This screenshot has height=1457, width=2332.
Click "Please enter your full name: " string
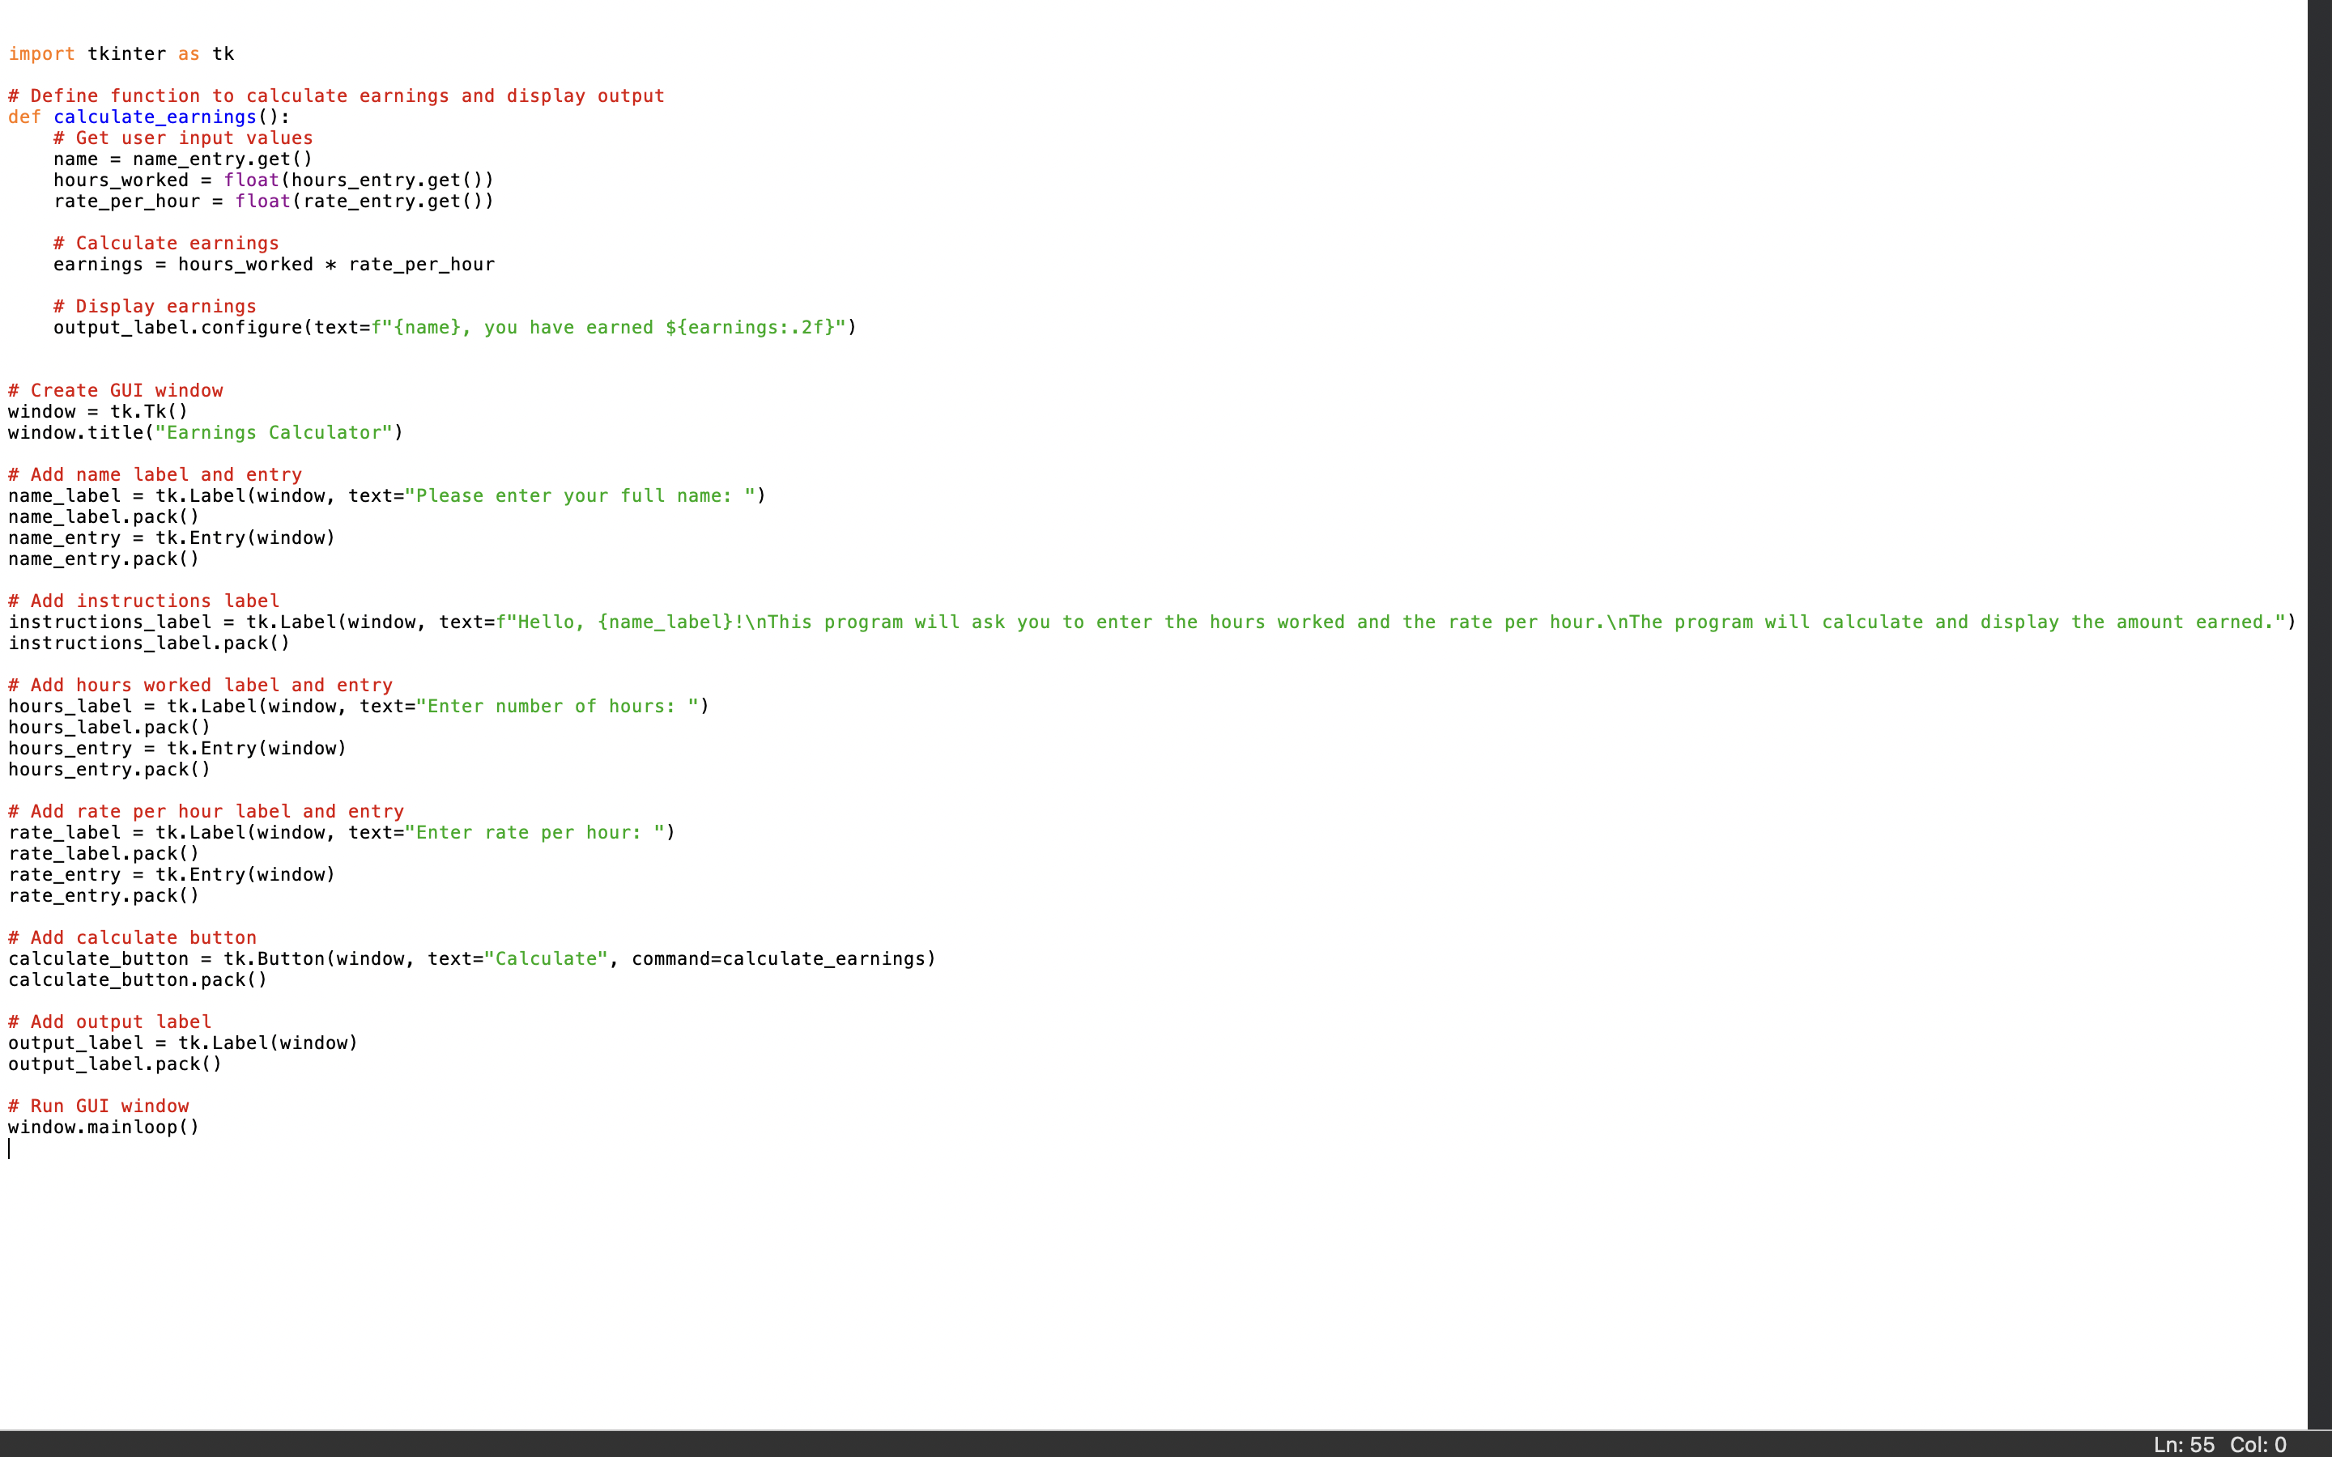580,496
